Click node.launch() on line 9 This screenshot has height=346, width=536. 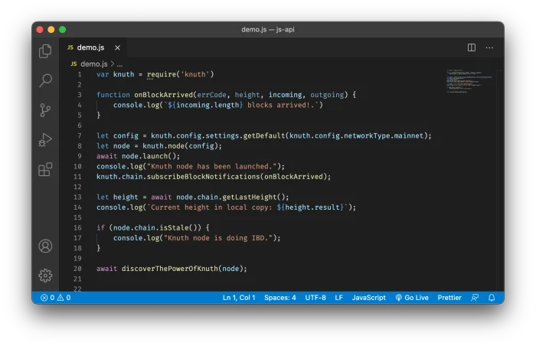pyautogui.click(x=149, y=156)
